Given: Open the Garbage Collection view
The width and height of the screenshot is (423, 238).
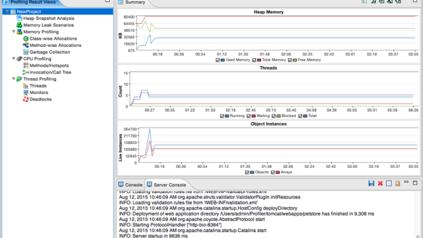Looking at the screenshot, I should click(50, 52).
